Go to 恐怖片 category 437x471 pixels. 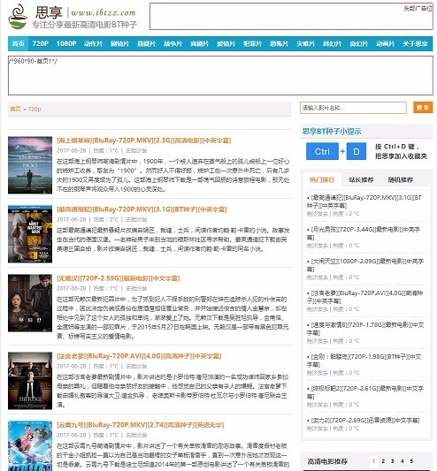pos(280,44)
